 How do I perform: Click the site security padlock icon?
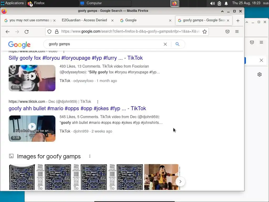pyautogui.click(x=57, y=32)
